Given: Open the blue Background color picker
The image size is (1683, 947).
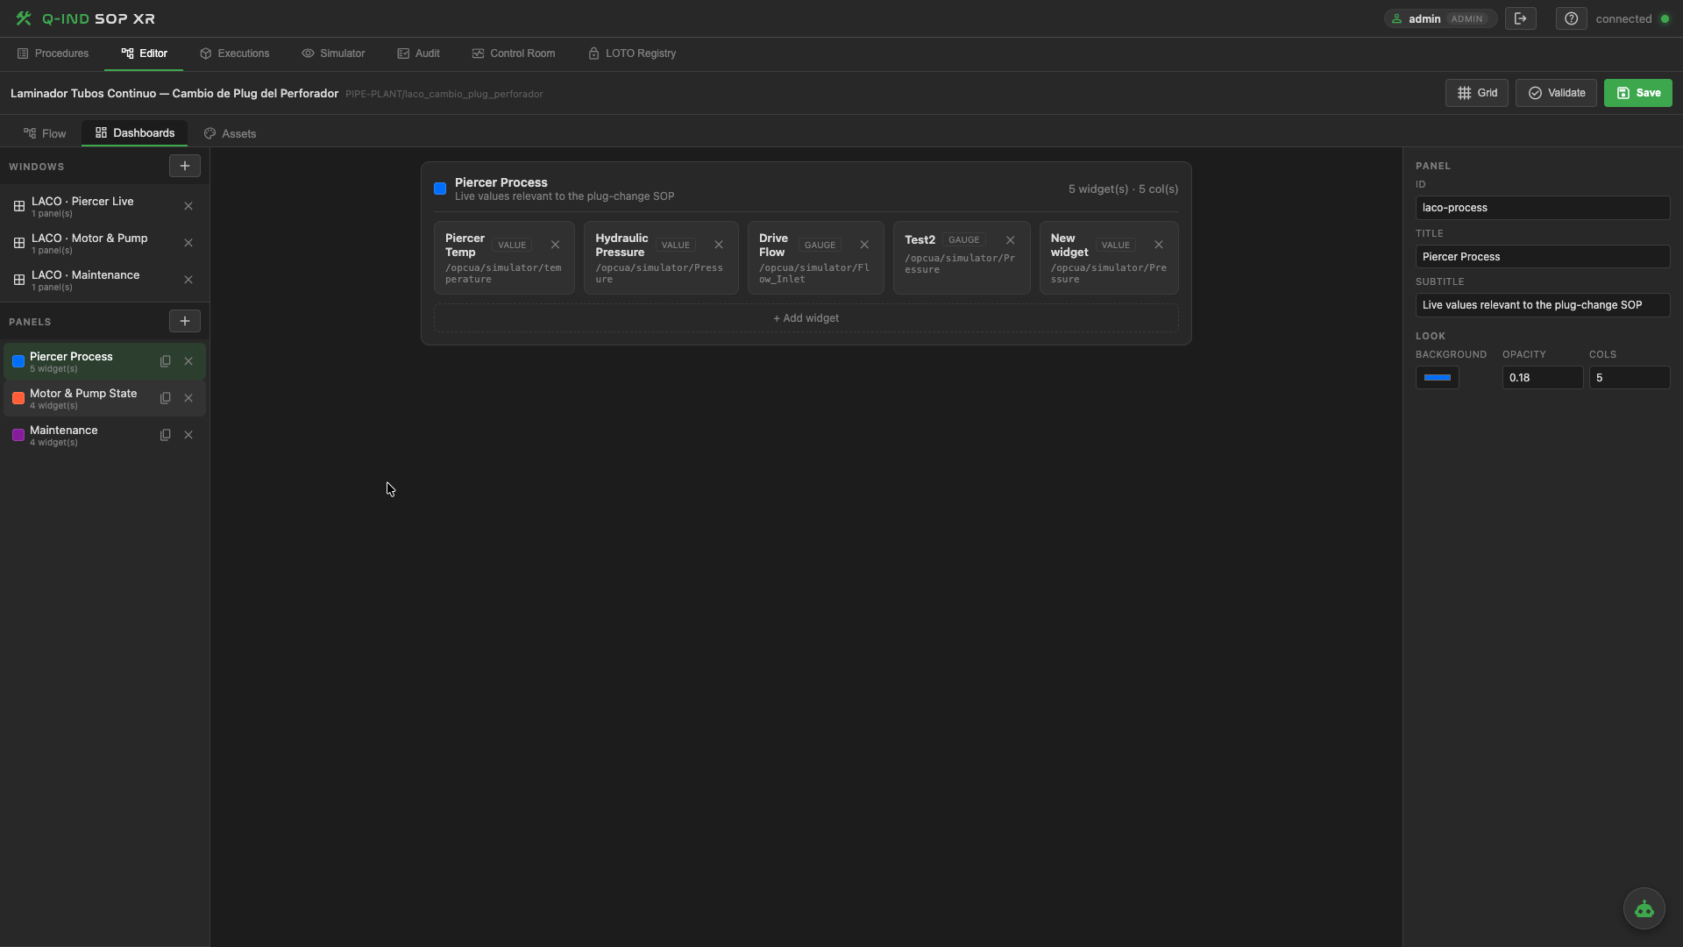Looking at the screenshot, I should (x=1438, y=378).
